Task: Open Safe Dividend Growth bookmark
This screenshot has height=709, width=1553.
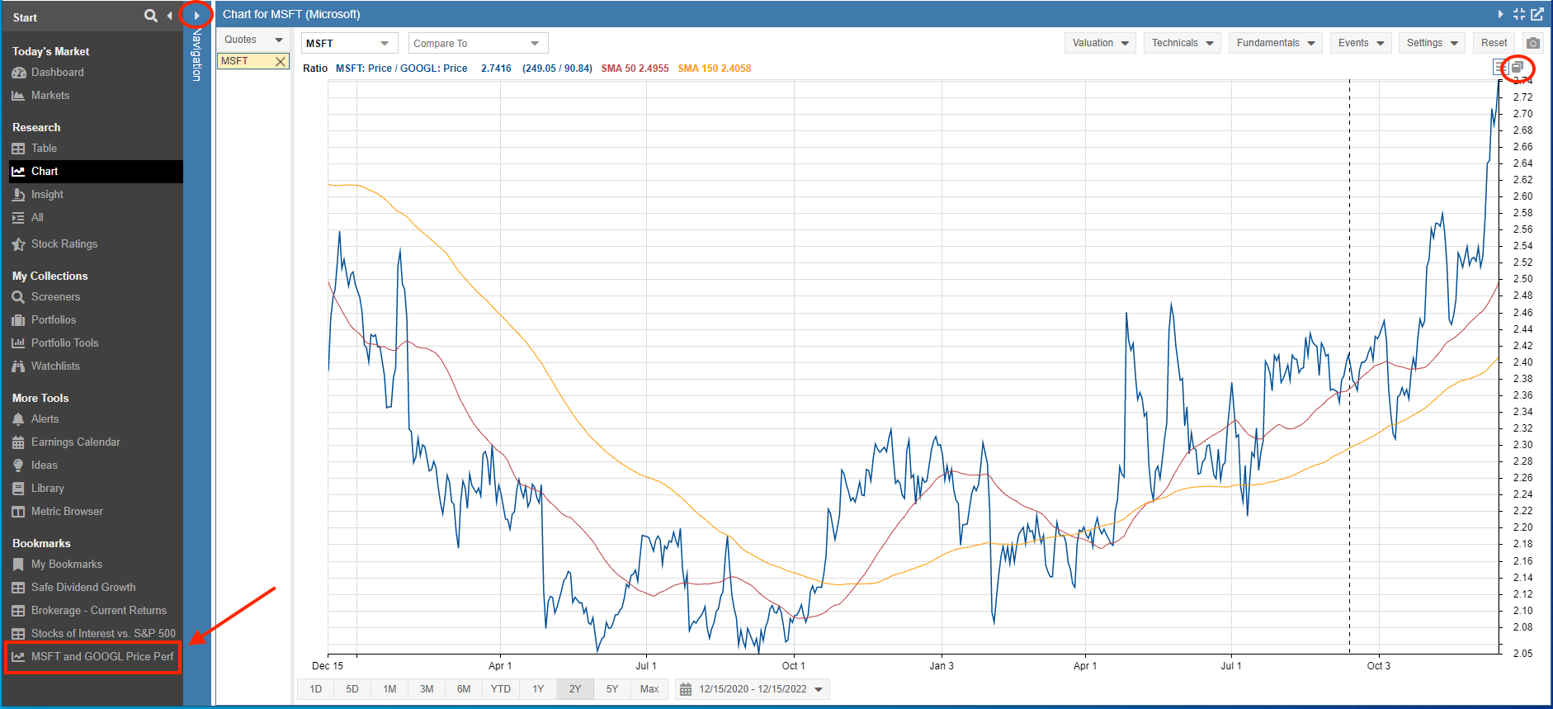Action: coord(73,588)
